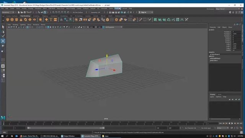Open the Mesh Tools menu

[60, 8]
